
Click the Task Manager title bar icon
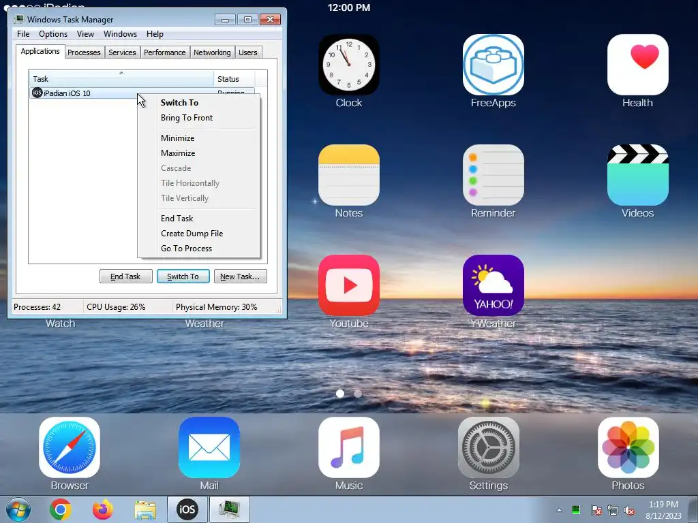(x=18, y=20)
